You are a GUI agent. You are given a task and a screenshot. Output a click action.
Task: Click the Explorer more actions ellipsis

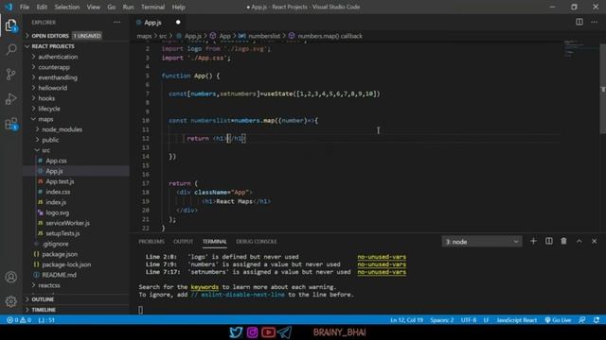coord(116,23)
